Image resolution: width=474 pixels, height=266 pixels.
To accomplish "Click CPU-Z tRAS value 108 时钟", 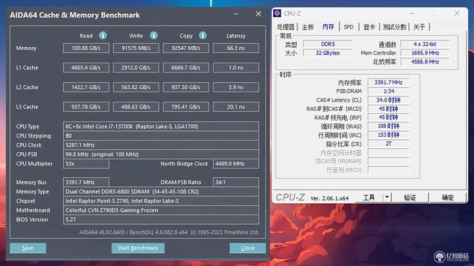I will (x=389, y=126).
